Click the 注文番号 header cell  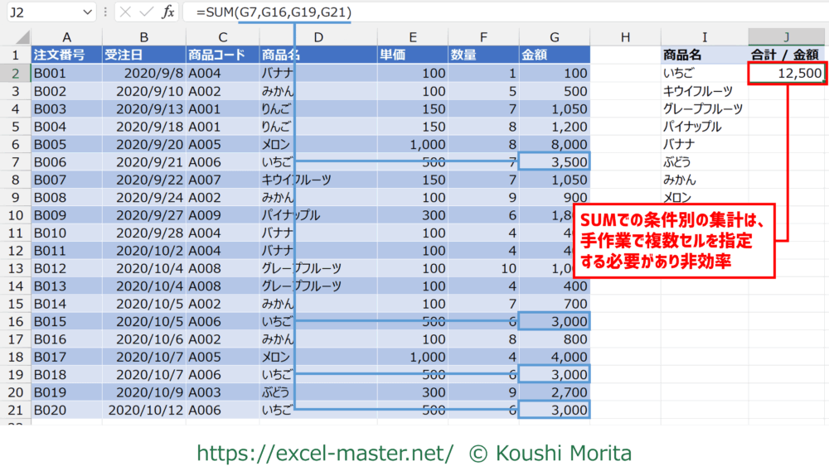(66, 55)
